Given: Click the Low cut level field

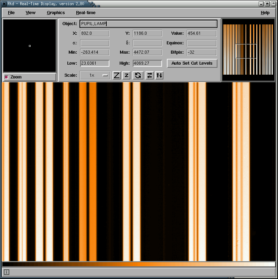Looking at the screenshot, I should [x=95, y=63].
